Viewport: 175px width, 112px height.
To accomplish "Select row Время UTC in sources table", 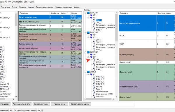I will point(50,22).
